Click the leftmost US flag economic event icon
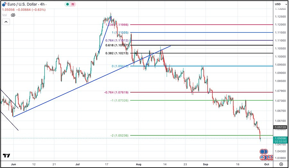This screenshot has width=289, height=168. [x=262, y=157]
